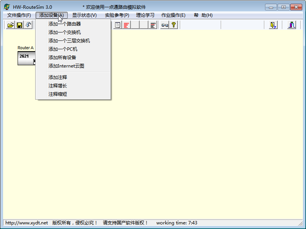Choose 添加一个交换机 from the menu

point(73,32)
